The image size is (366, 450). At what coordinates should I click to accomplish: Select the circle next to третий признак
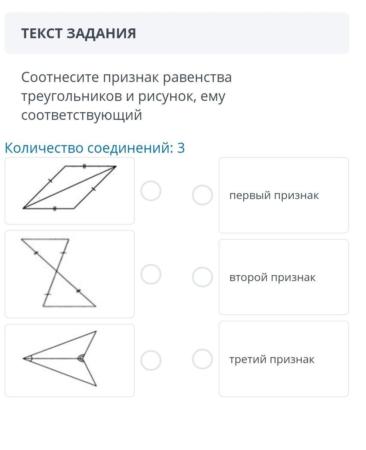[202, 359]
